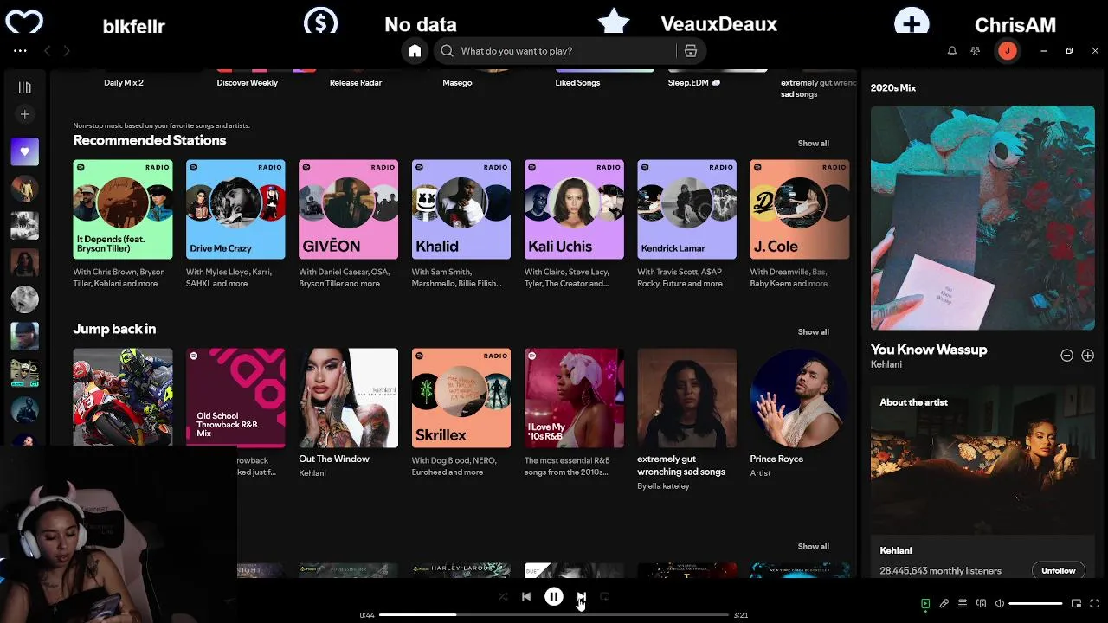1108x623 pixels.
Task: Show all Recommended Stations
Action: pos(813,144)
